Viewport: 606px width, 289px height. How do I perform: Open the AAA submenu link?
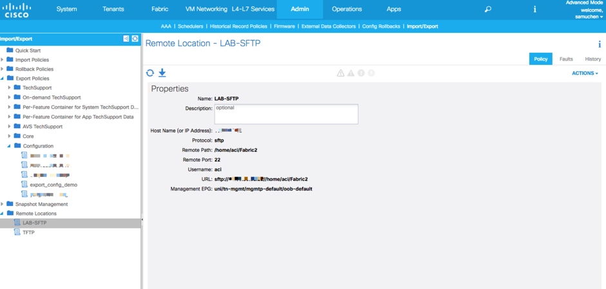click(166, 26)
